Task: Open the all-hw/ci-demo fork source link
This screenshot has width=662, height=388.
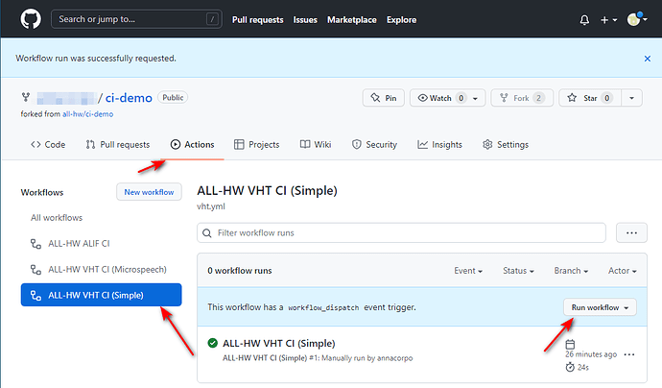Action: tap(88, 113)
